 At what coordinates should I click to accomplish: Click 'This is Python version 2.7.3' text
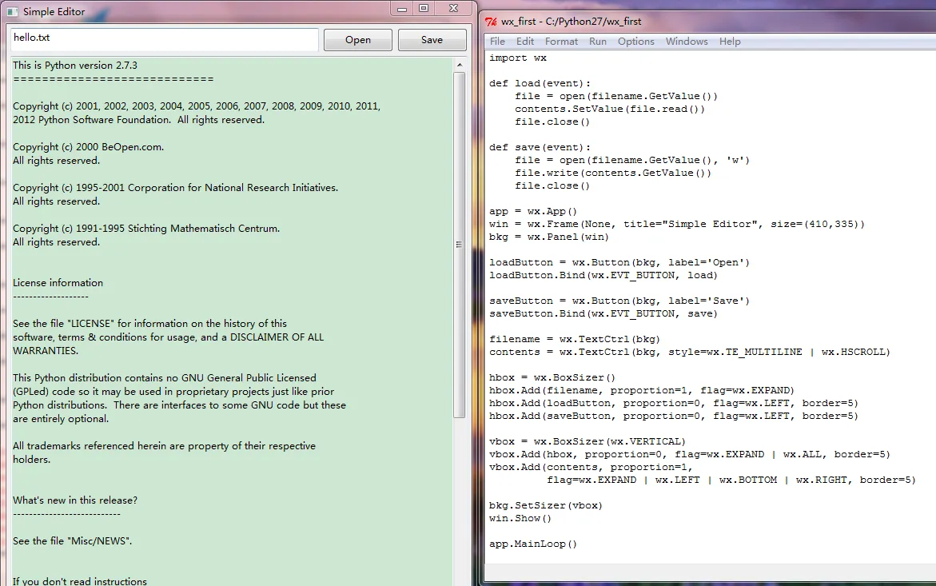tap(74, 66)
